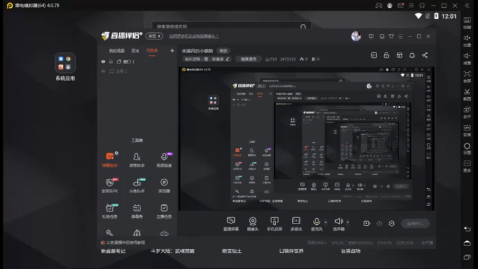Viewport: 478px width, 269px height.
Task: Click 修改 button next to room title
Action: tap(223, 51)
